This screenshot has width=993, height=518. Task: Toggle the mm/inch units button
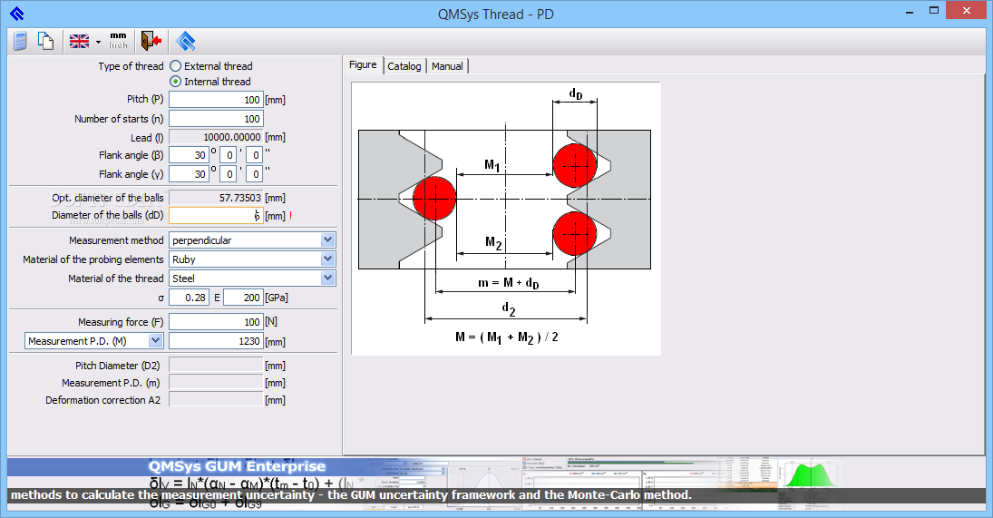[x=119, y=41]
